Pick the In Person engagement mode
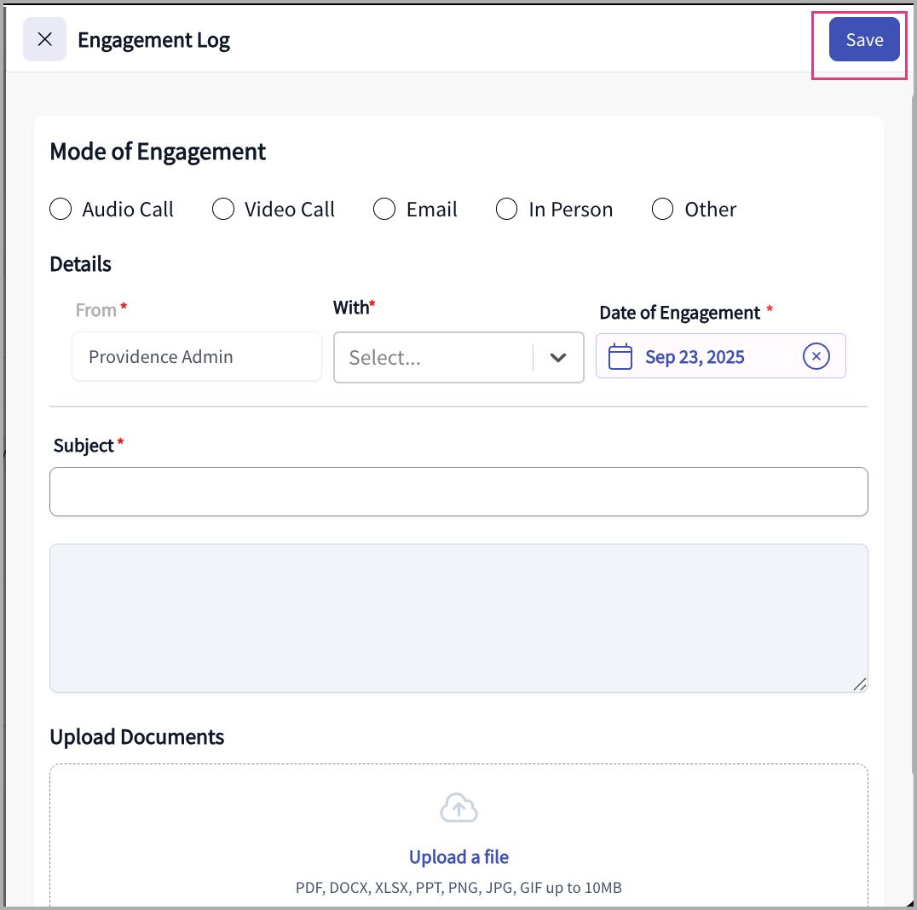917x910 pixels. [507, 210]
